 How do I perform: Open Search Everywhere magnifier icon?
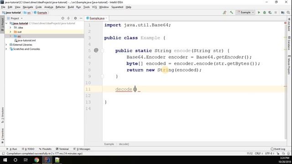[288, 12]
